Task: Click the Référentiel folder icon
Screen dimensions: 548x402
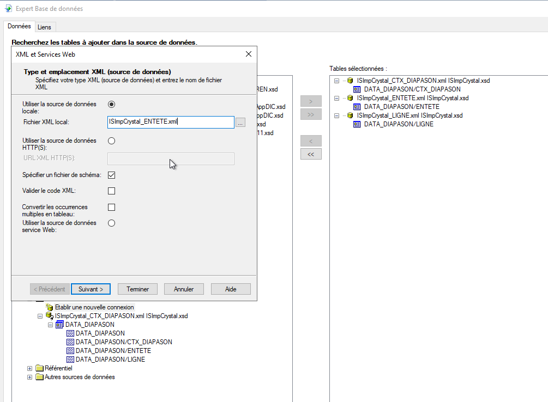Action: point(39,368)
